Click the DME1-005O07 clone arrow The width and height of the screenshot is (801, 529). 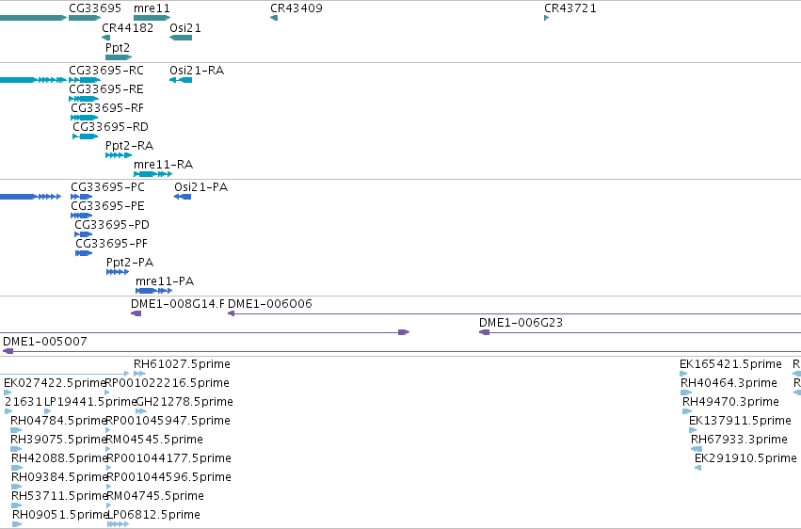click(402, 351)
